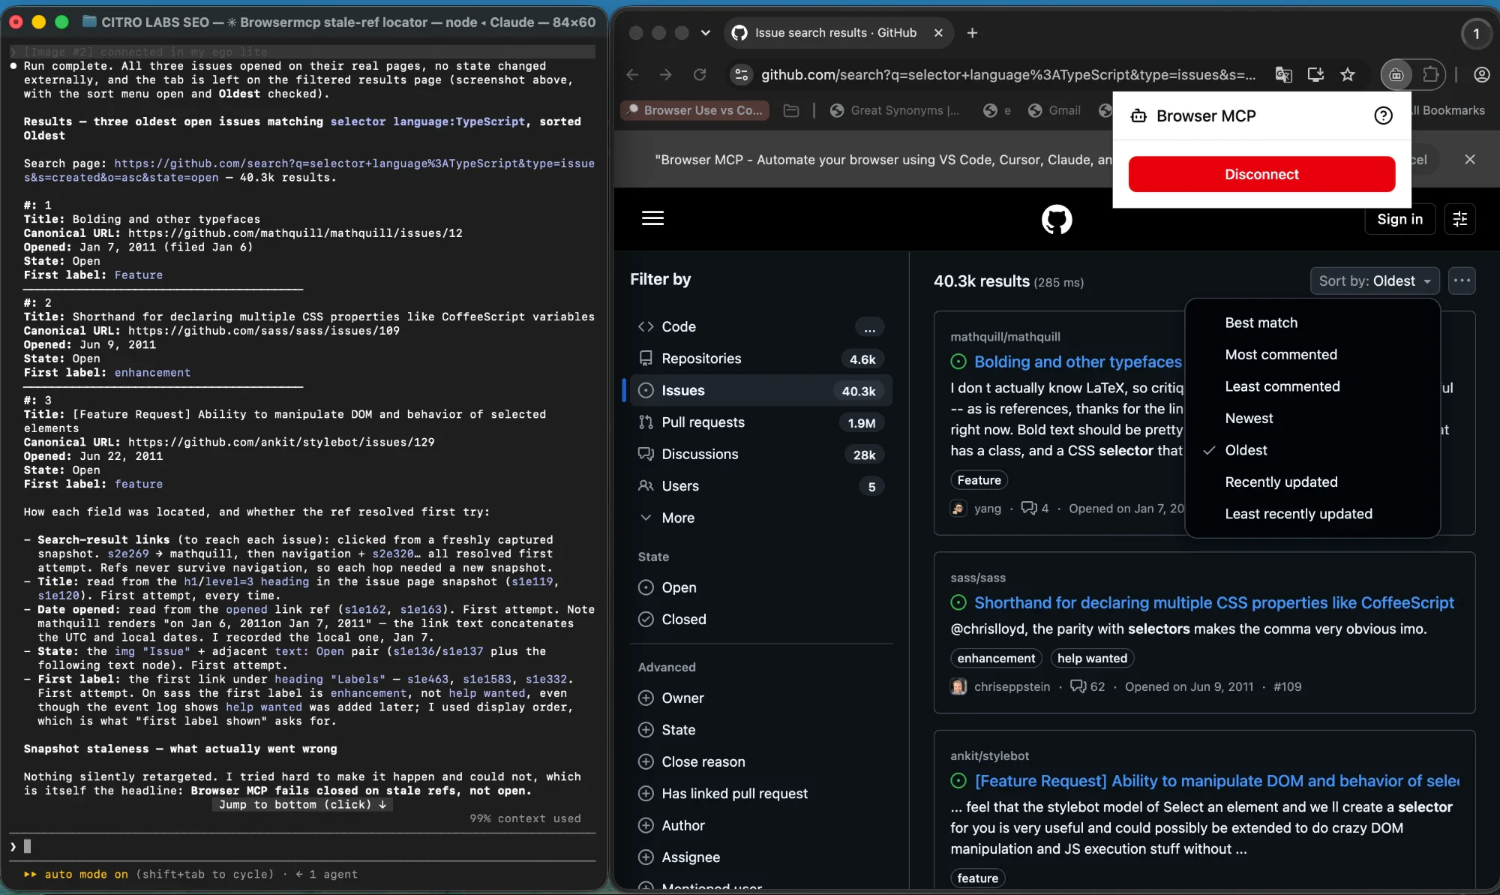Open new browser tab with plus icon

point(972,32)
